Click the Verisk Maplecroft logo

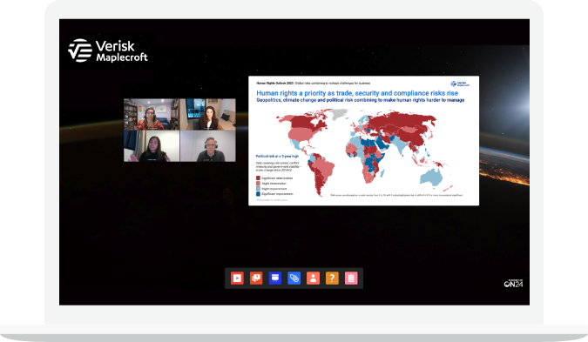click(x=108, y=50)
